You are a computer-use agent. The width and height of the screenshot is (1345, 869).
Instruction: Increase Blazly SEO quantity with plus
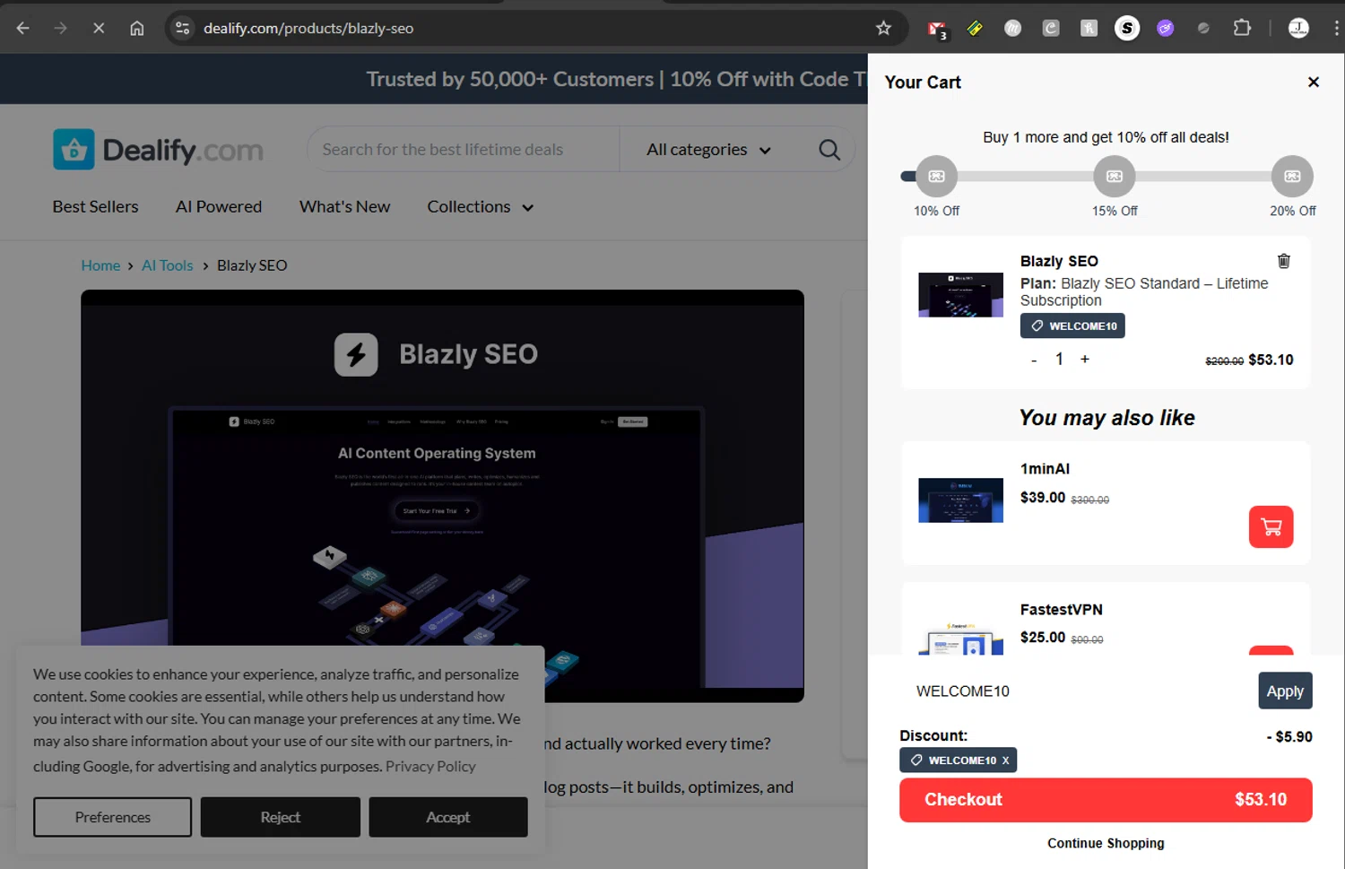pos(1085,359)
